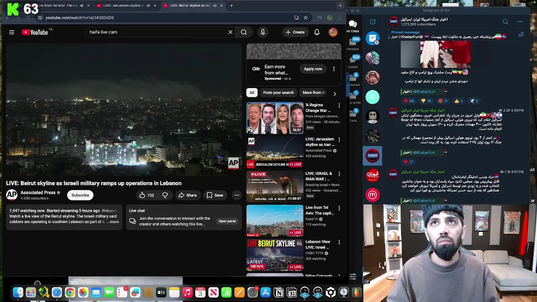Open Telegram 'All Chats' folder
Screen dimensions: 537x302
tap(353, 26)
